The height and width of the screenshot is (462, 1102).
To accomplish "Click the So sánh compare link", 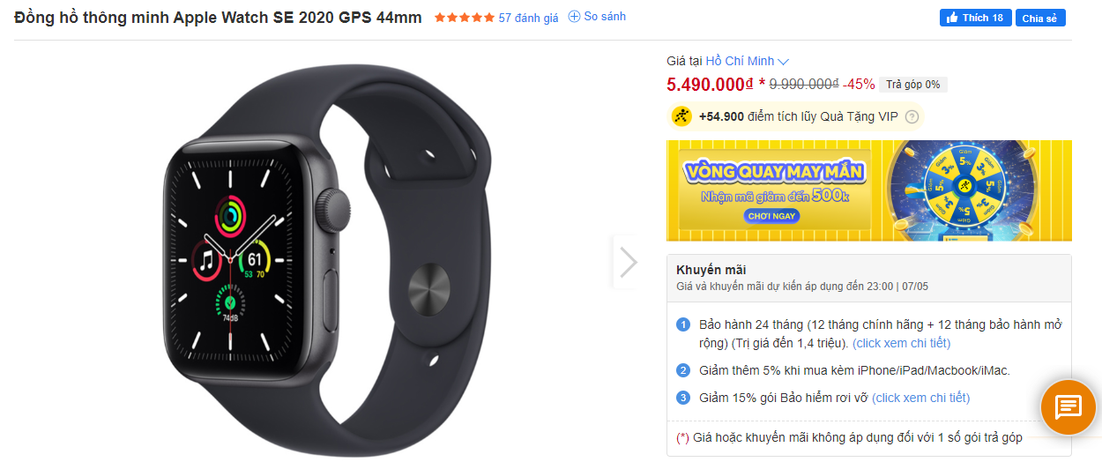I will (x=605, y=17).
